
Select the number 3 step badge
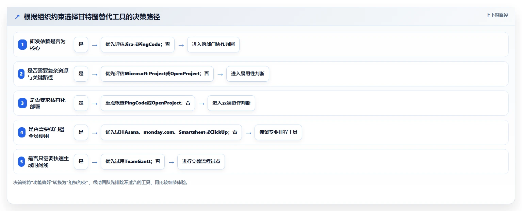coord(22,103)
